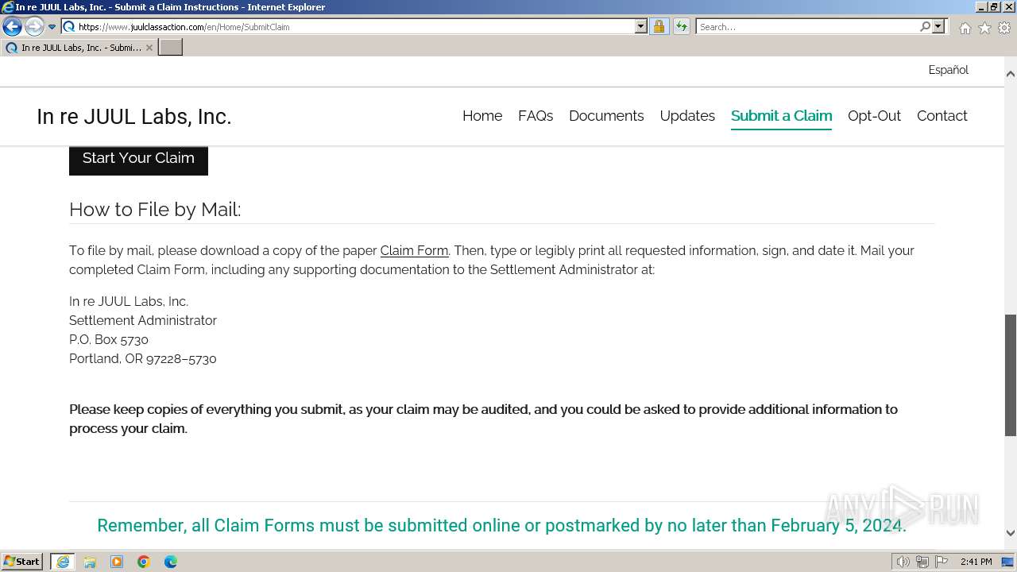This screenshot has width=1017, height=572.
Task: Click the Portland, OR 97228-5730 line
Action: click(x=143, y=359)
